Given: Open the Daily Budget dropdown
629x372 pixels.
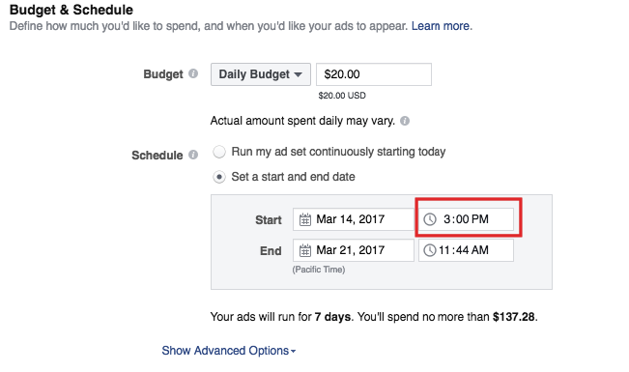Looking at the screenshot, I should pos(261,74).
